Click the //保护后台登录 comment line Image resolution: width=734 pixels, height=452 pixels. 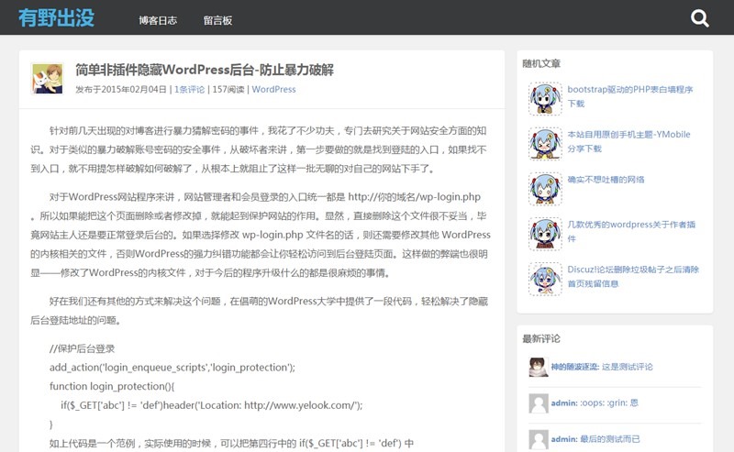click(x=82, y=348)
